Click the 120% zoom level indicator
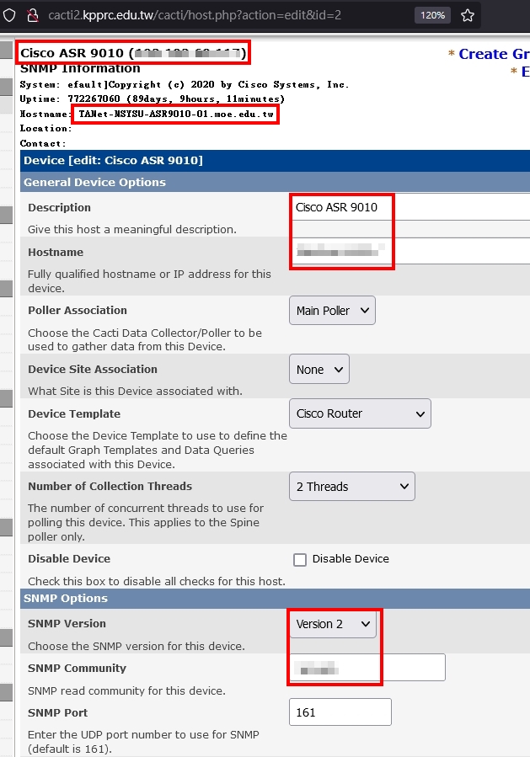Image resolution: width=530 pixels, height=757 pixels. click(x=432, y=15)
